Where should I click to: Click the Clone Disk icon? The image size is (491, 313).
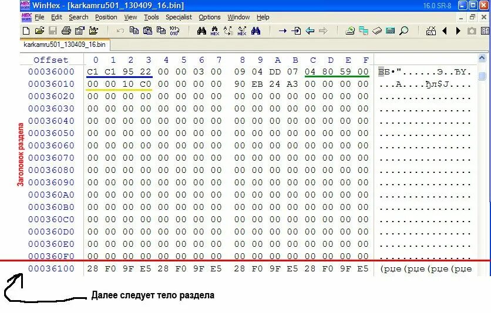pyautogui.click(x=364, y=30)
